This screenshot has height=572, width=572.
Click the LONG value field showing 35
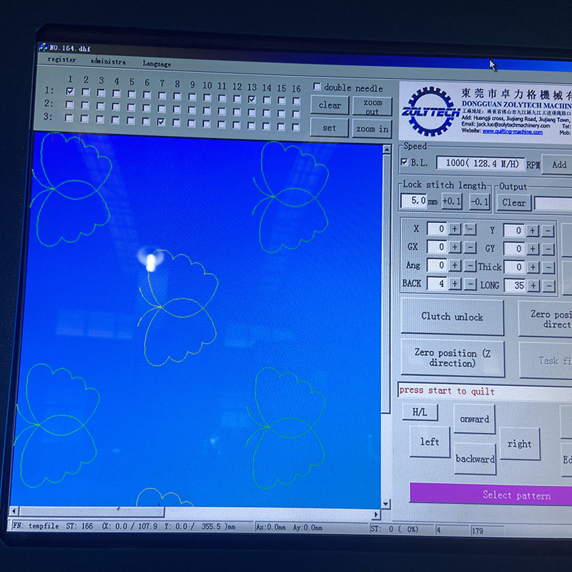(515, 285)
